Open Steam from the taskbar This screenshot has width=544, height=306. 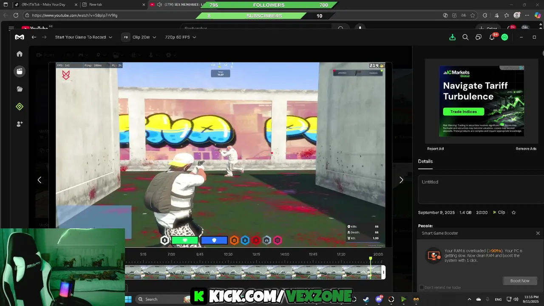point(366,299)
